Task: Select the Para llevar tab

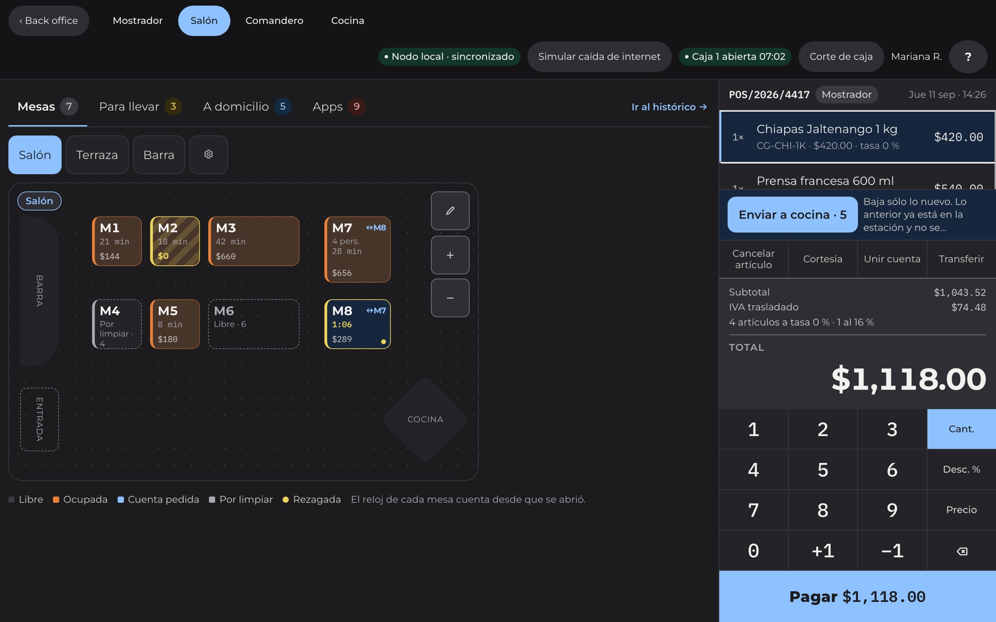Action: [x=140, y=106]
